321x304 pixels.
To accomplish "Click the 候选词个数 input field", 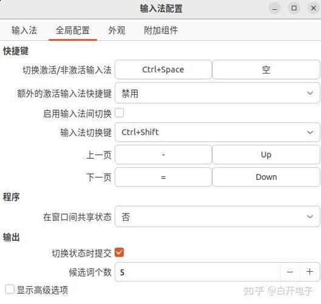I will click(197, 272).
